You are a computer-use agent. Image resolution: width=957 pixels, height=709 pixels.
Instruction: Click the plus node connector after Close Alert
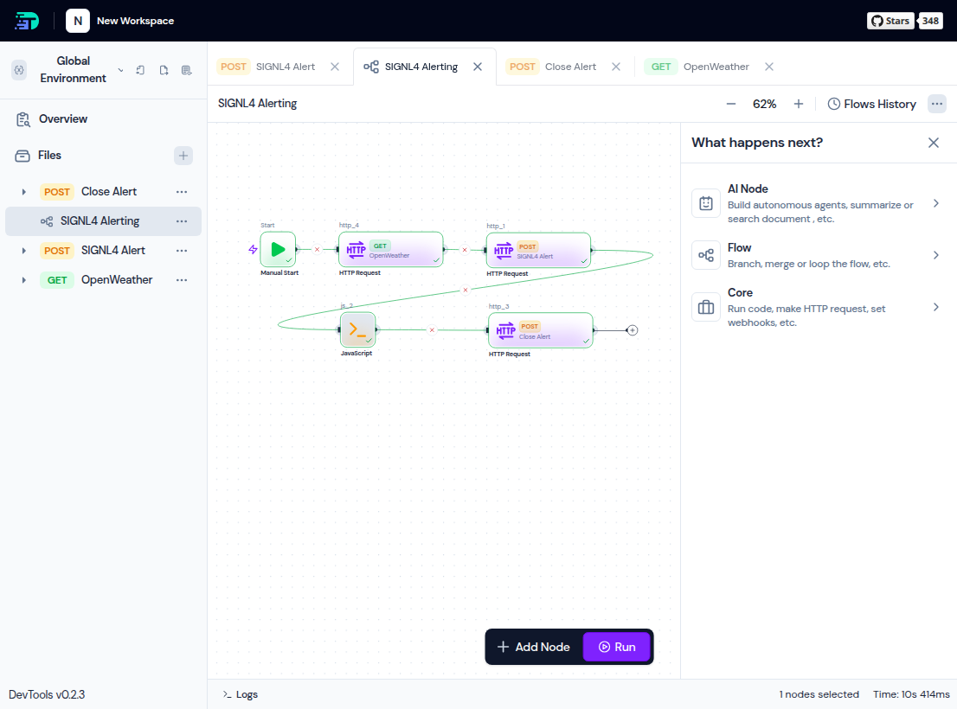pyautogui.click(x=632, y=329)
